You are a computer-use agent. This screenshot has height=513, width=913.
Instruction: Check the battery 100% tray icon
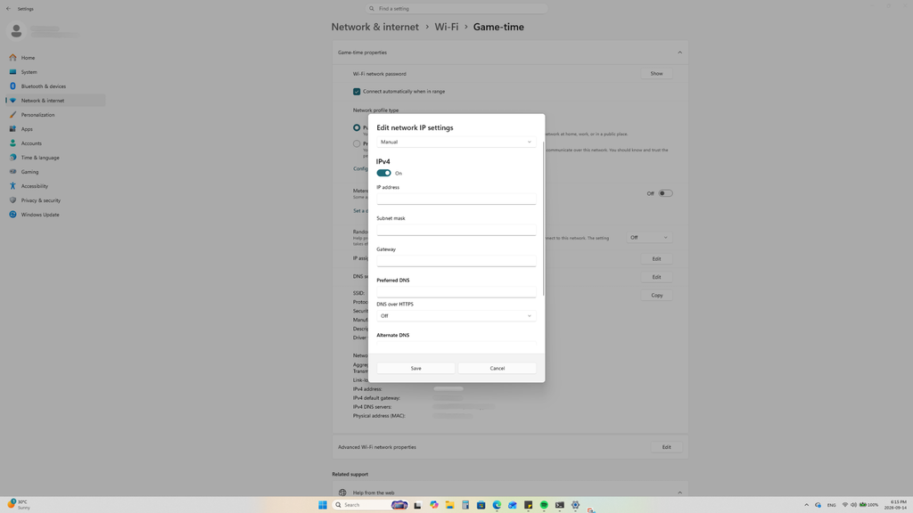tap(868, 505)
